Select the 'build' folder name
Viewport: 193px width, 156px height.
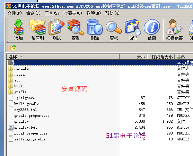coord(19,86)
